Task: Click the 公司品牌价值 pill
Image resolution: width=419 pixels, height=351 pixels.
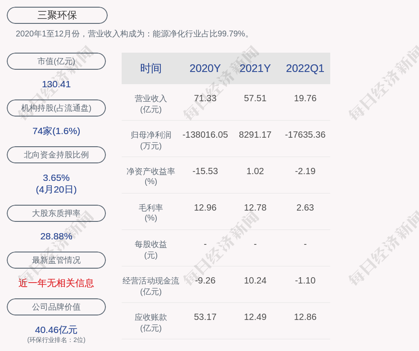Action: (56, 307)
